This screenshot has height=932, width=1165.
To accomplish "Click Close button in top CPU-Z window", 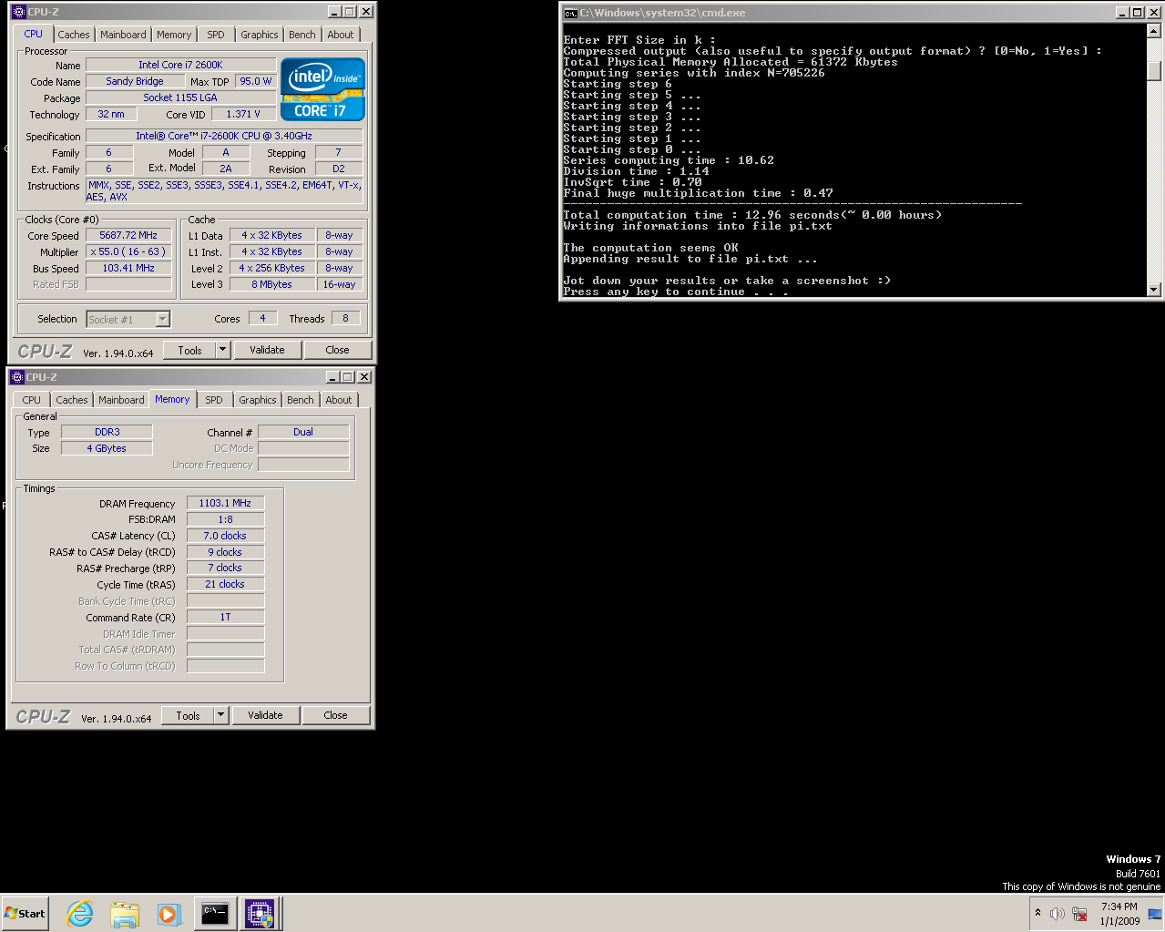I will (x=337, y=350).
